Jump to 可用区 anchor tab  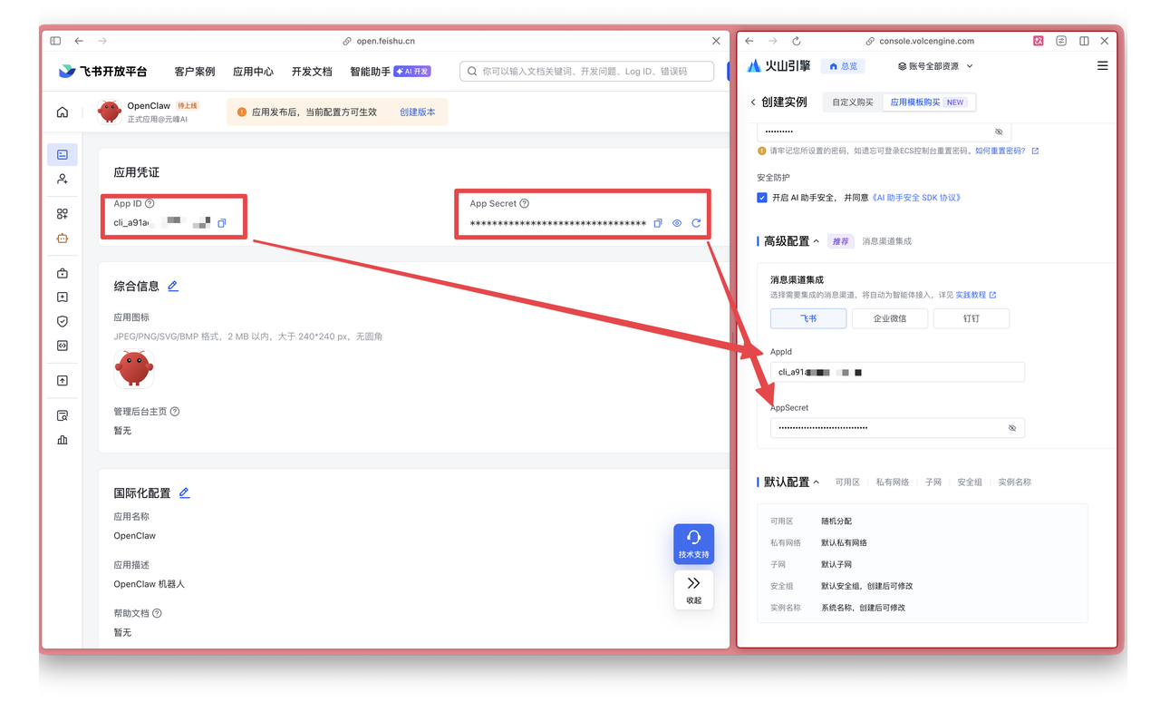point(847,483)
